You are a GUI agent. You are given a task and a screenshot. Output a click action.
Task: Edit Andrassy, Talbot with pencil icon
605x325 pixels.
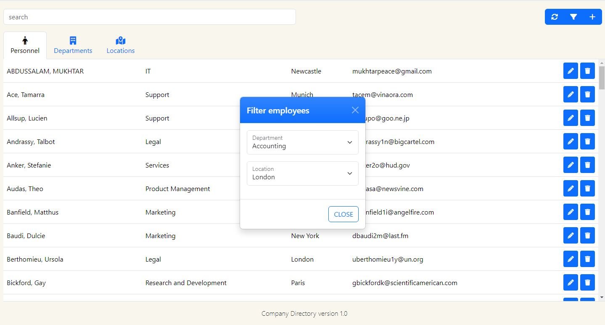coord(571,142)
